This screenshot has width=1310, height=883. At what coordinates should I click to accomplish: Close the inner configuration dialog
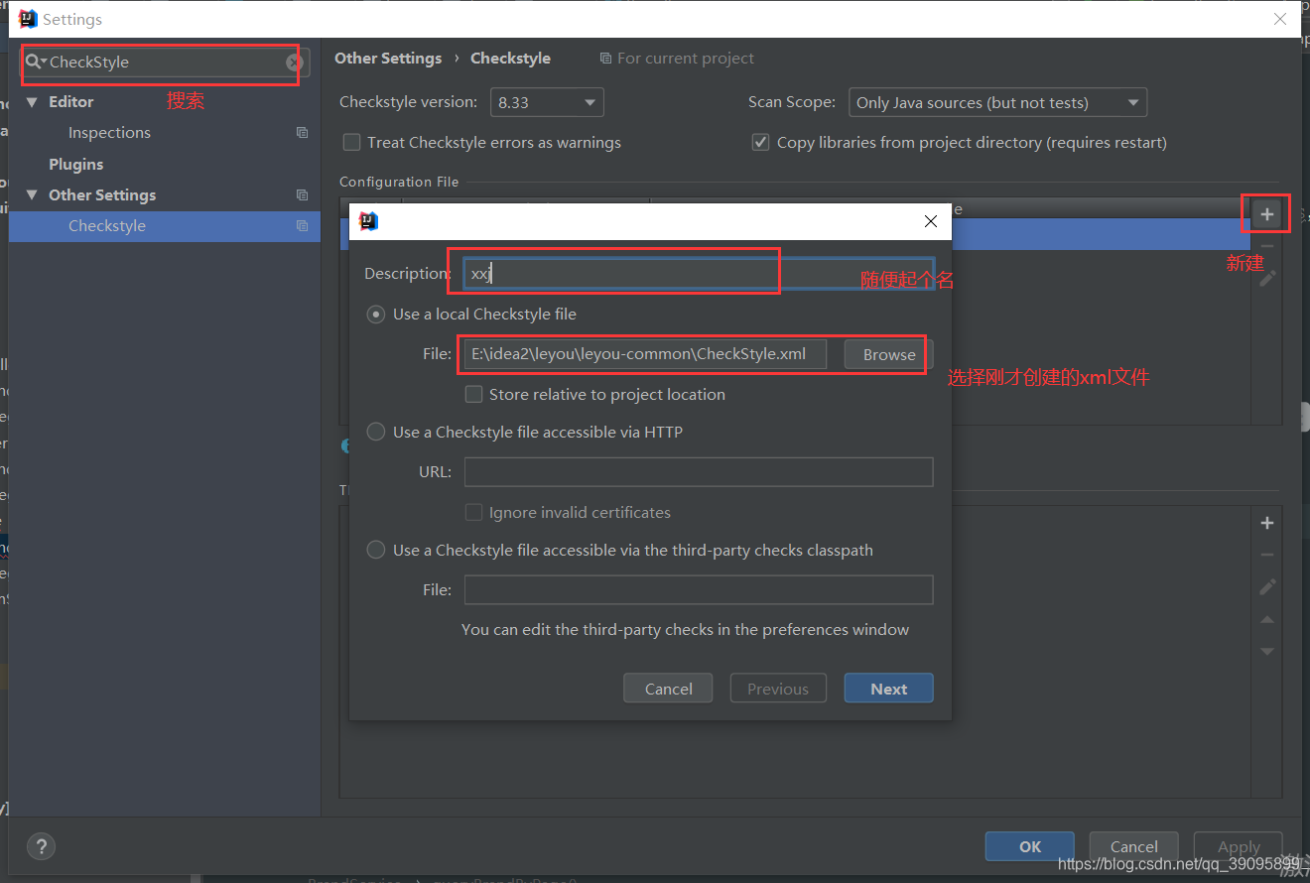(930, 221)
